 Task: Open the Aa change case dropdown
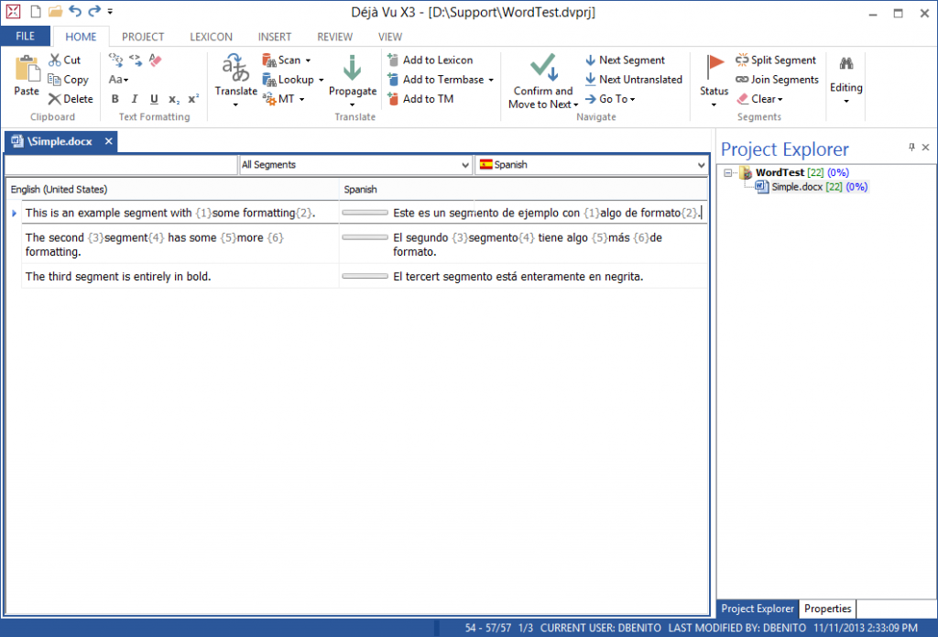[x=118, y=80]
